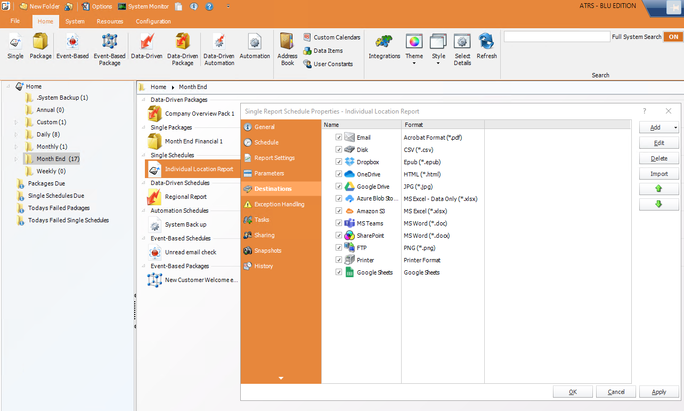Toggle the Full System Search ON switch
The width and height of the screenshot is (684, 411).
click(x=673, y=37)
